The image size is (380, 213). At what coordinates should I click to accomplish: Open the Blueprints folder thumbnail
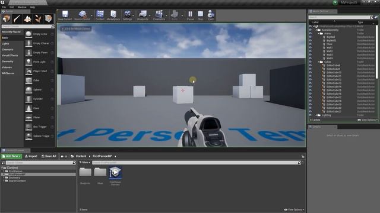point(85,176)
